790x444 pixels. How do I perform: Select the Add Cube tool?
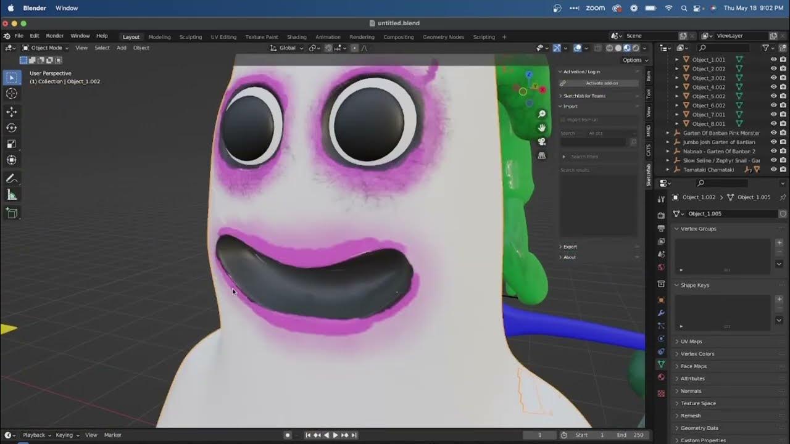pos(12,213)
